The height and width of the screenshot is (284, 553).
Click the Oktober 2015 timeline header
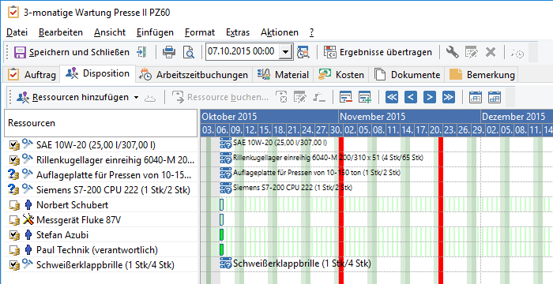[269, 117]
